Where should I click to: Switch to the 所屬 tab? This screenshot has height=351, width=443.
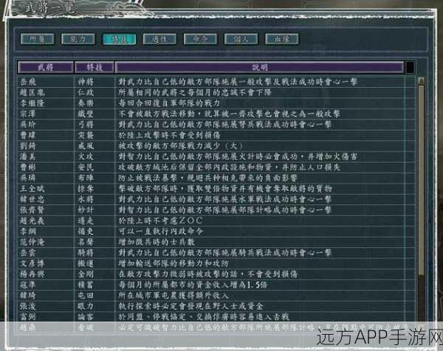coord(38,39)
